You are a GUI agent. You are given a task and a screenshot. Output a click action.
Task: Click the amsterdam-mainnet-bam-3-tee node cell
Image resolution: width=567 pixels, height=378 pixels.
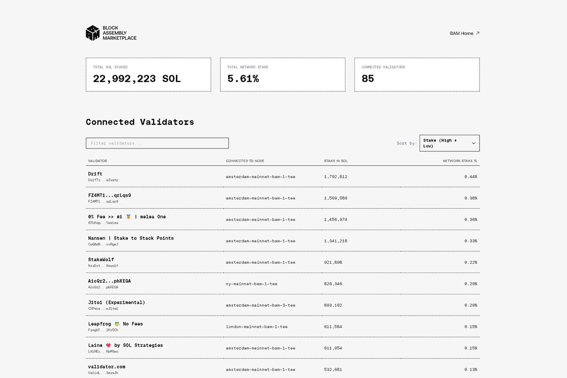point(260,305)
